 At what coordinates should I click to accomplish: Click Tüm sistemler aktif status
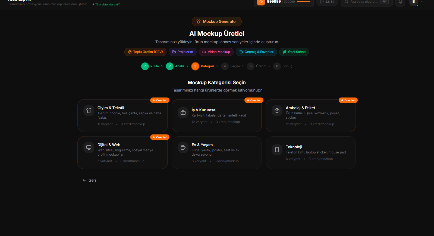coord(106,4)
